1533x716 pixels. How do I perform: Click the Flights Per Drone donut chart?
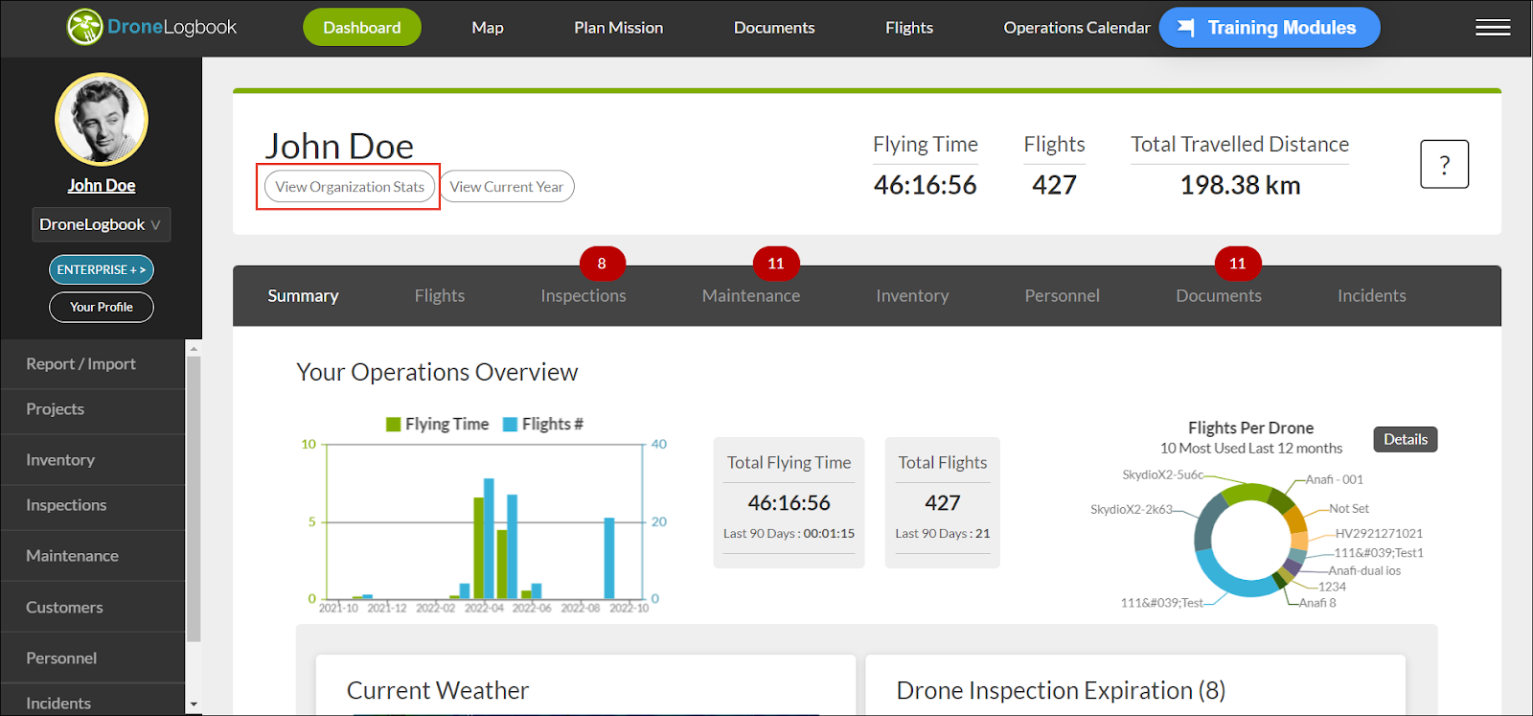1250,540
